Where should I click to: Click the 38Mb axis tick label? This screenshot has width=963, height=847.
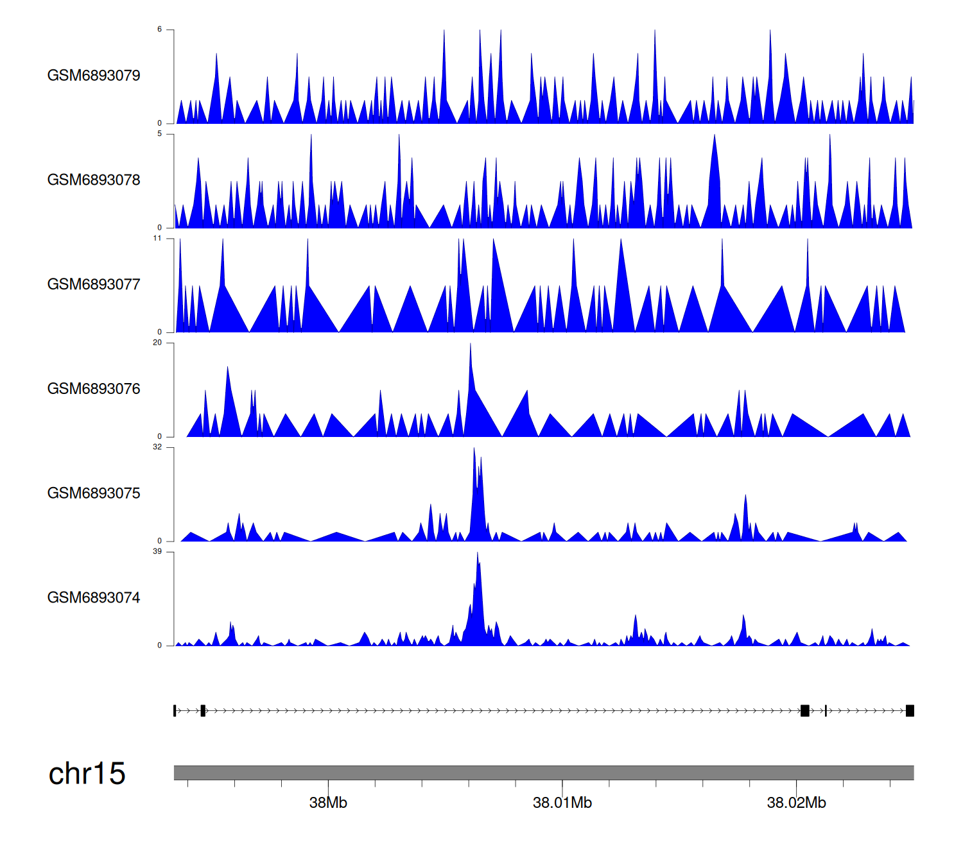coord(328,803)
